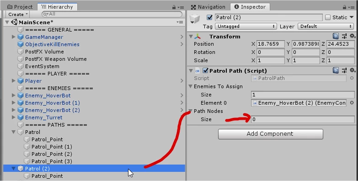Open the Layer dropdown showing Default

[326, 26]
